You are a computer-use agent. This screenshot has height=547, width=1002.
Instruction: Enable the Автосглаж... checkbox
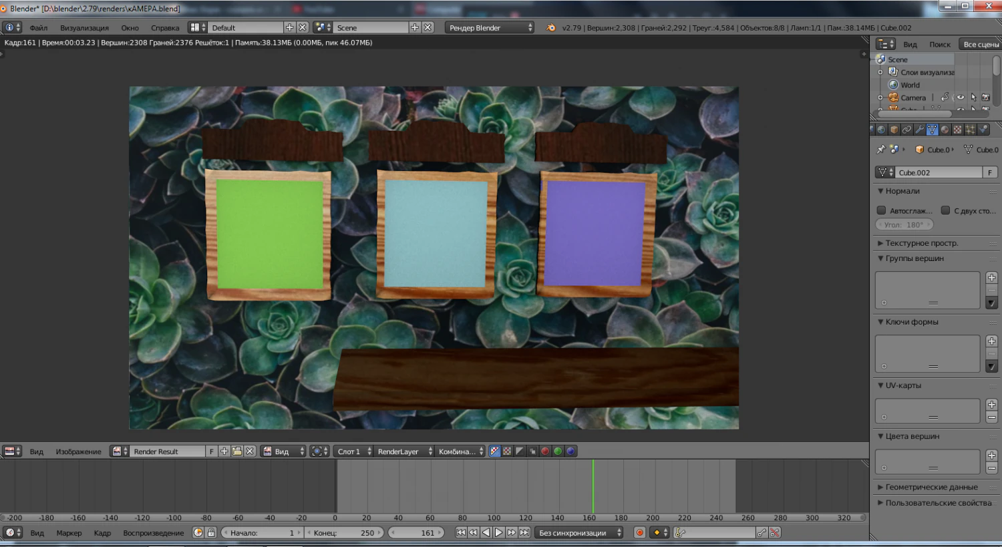[881, 210]
